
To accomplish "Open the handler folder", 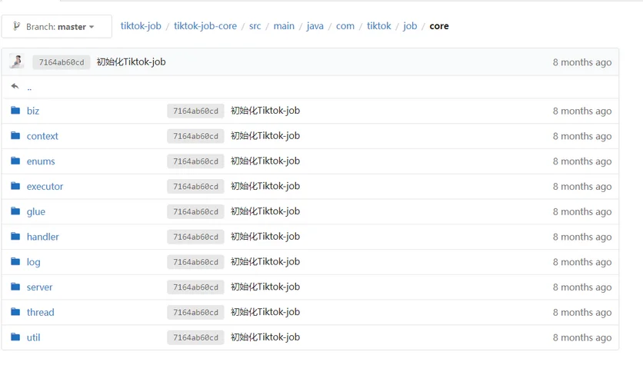I will [x=42, y=237].
